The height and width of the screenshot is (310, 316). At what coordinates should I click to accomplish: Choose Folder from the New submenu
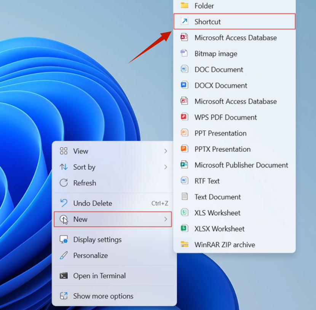click(235, 6)
